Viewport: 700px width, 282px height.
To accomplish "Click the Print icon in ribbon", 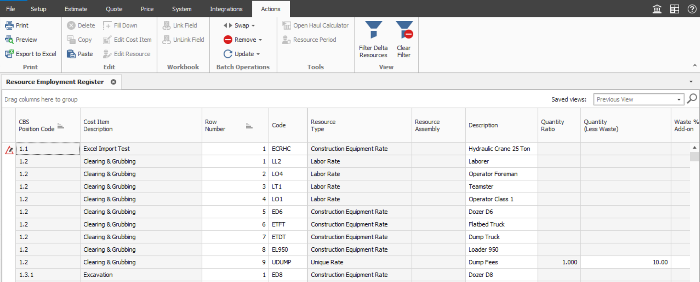I will click(x=9, y=25).
